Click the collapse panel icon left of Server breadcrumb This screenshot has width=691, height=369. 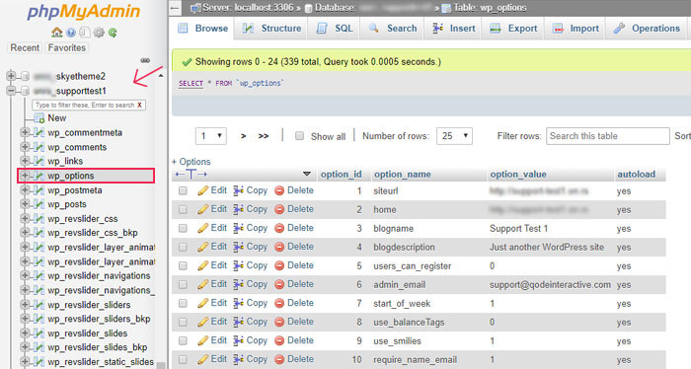175,8
